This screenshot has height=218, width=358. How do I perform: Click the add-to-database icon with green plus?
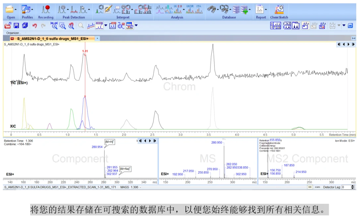pos(244,10)
